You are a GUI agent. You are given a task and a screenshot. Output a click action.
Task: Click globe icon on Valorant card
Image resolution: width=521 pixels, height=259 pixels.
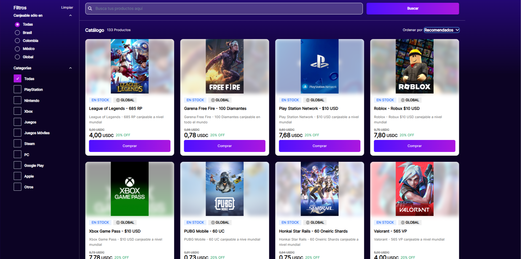pyautogui.click(x=403, y=222)
